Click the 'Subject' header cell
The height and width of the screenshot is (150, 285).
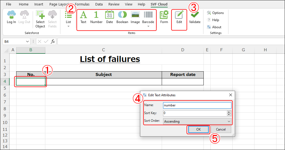(x=104, y=75)
